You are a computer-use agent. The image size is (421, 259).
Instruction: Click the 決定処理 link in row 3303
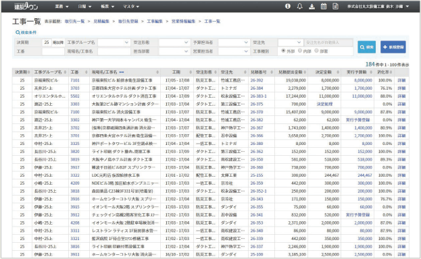click(324, 104)
